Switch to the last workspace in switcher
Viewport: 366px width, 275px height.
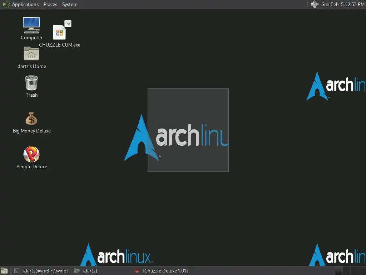point(362,271)
